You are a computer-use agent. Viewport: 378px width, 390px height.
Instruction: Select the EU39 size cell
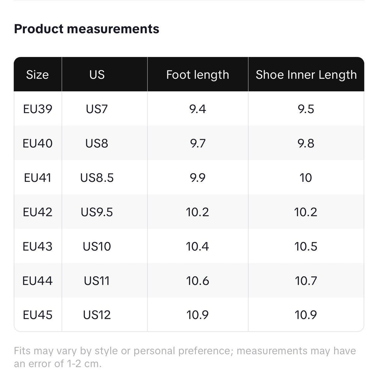click(37, 109)
